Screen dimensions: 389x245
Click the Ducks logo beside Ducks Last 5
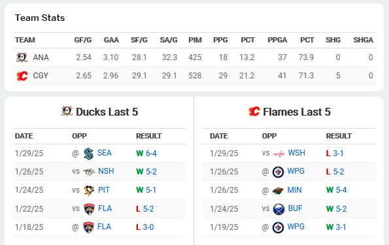click(x=67, y=111)
